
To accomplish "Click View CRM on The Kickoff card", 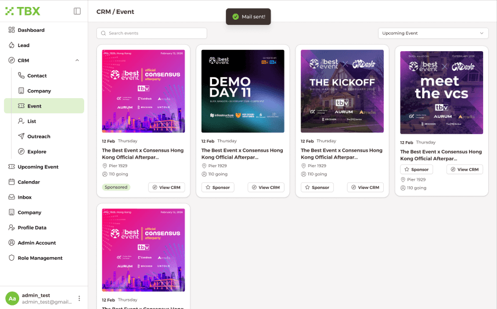I will click(365, 187).
